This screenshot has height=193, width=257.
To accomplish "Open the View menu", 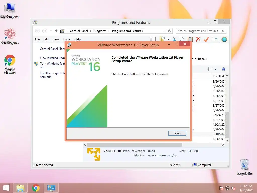I will coord(56,39).
